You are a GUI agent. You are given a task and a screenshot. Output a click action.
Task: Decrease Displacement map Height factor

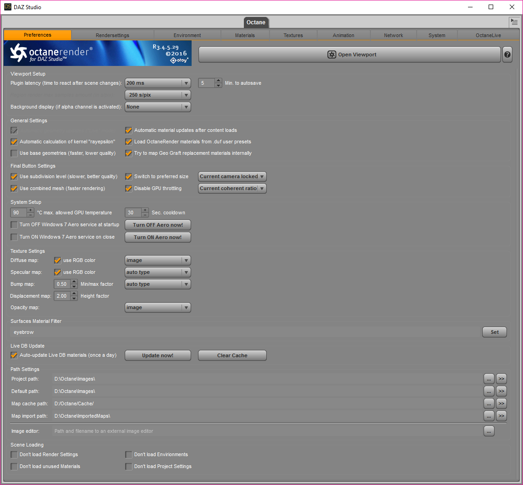[74, 298]
